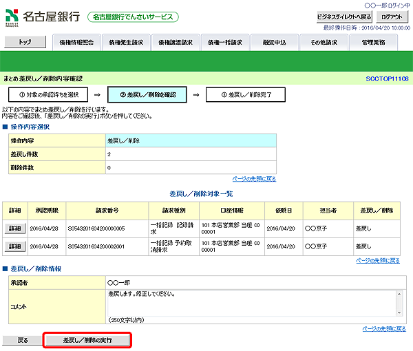Click 請求番号 column header
Image resolution: width=413 pixels, height=351 pixels.
[x=107, y=211]
